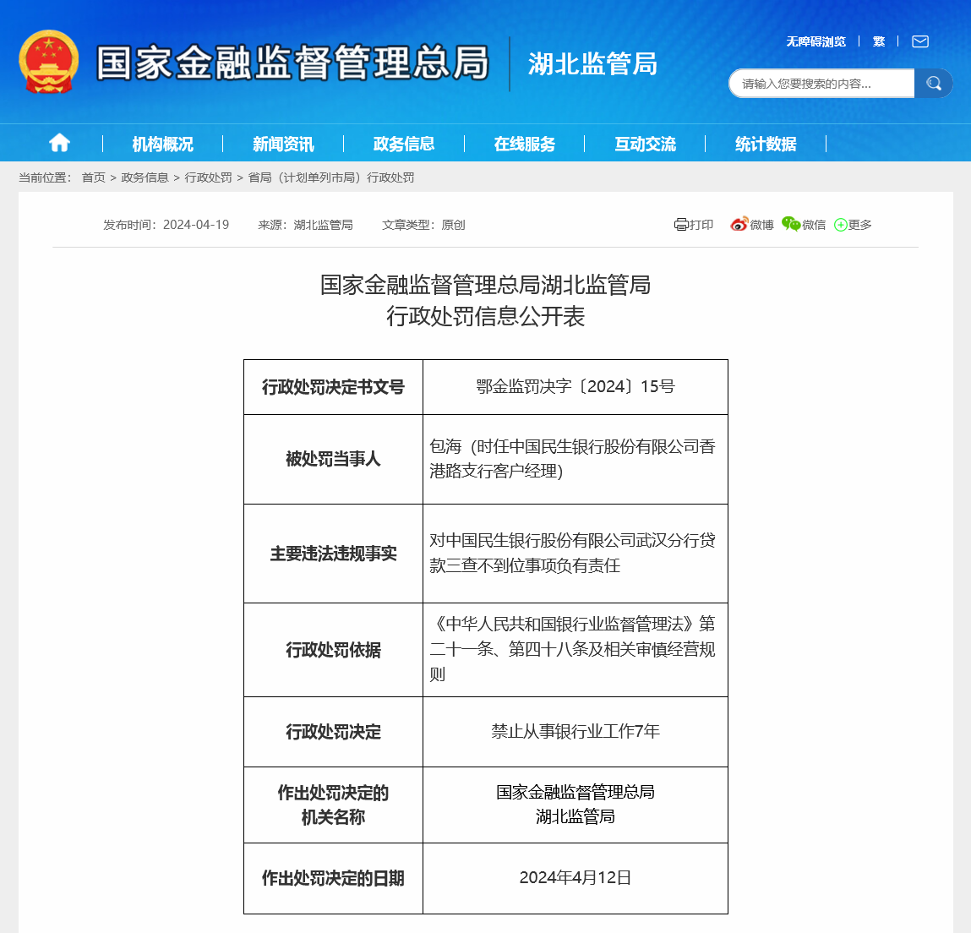Go to 政务信息 in breadcrumb
This screenshot has width=971, height=933.
(x=145, y=177)
